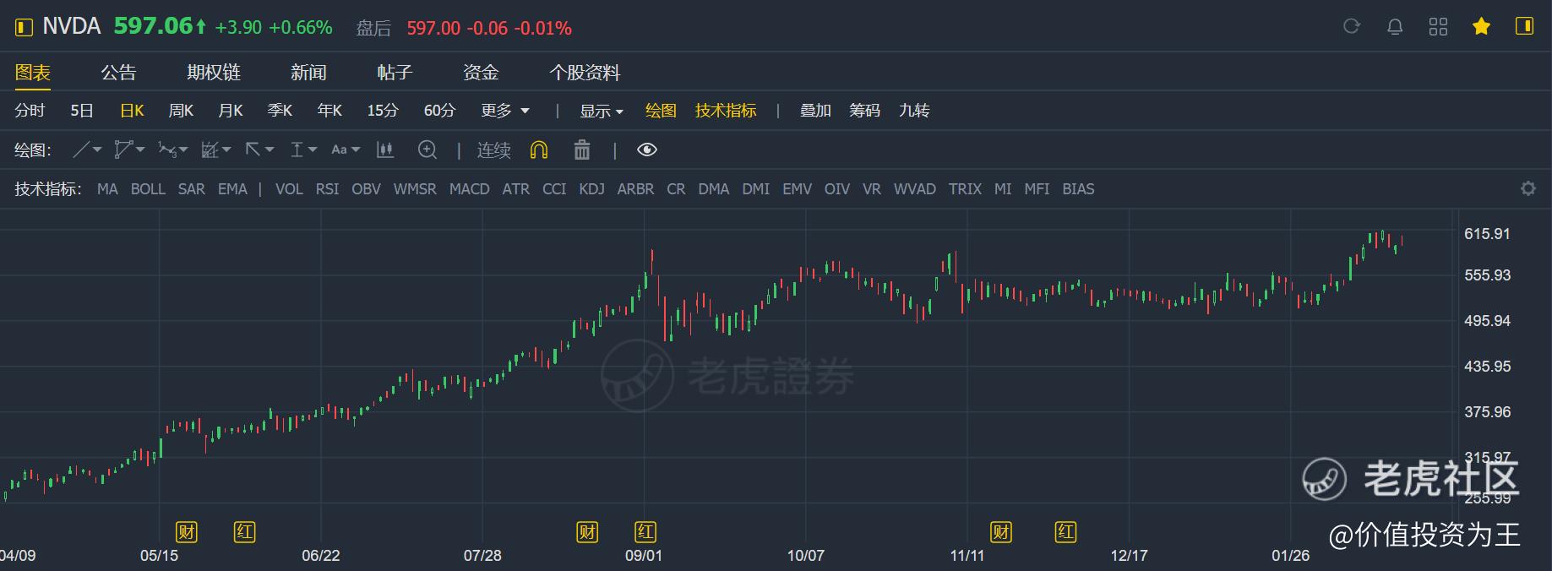Add the RSI indicator

tap(327, 189)
